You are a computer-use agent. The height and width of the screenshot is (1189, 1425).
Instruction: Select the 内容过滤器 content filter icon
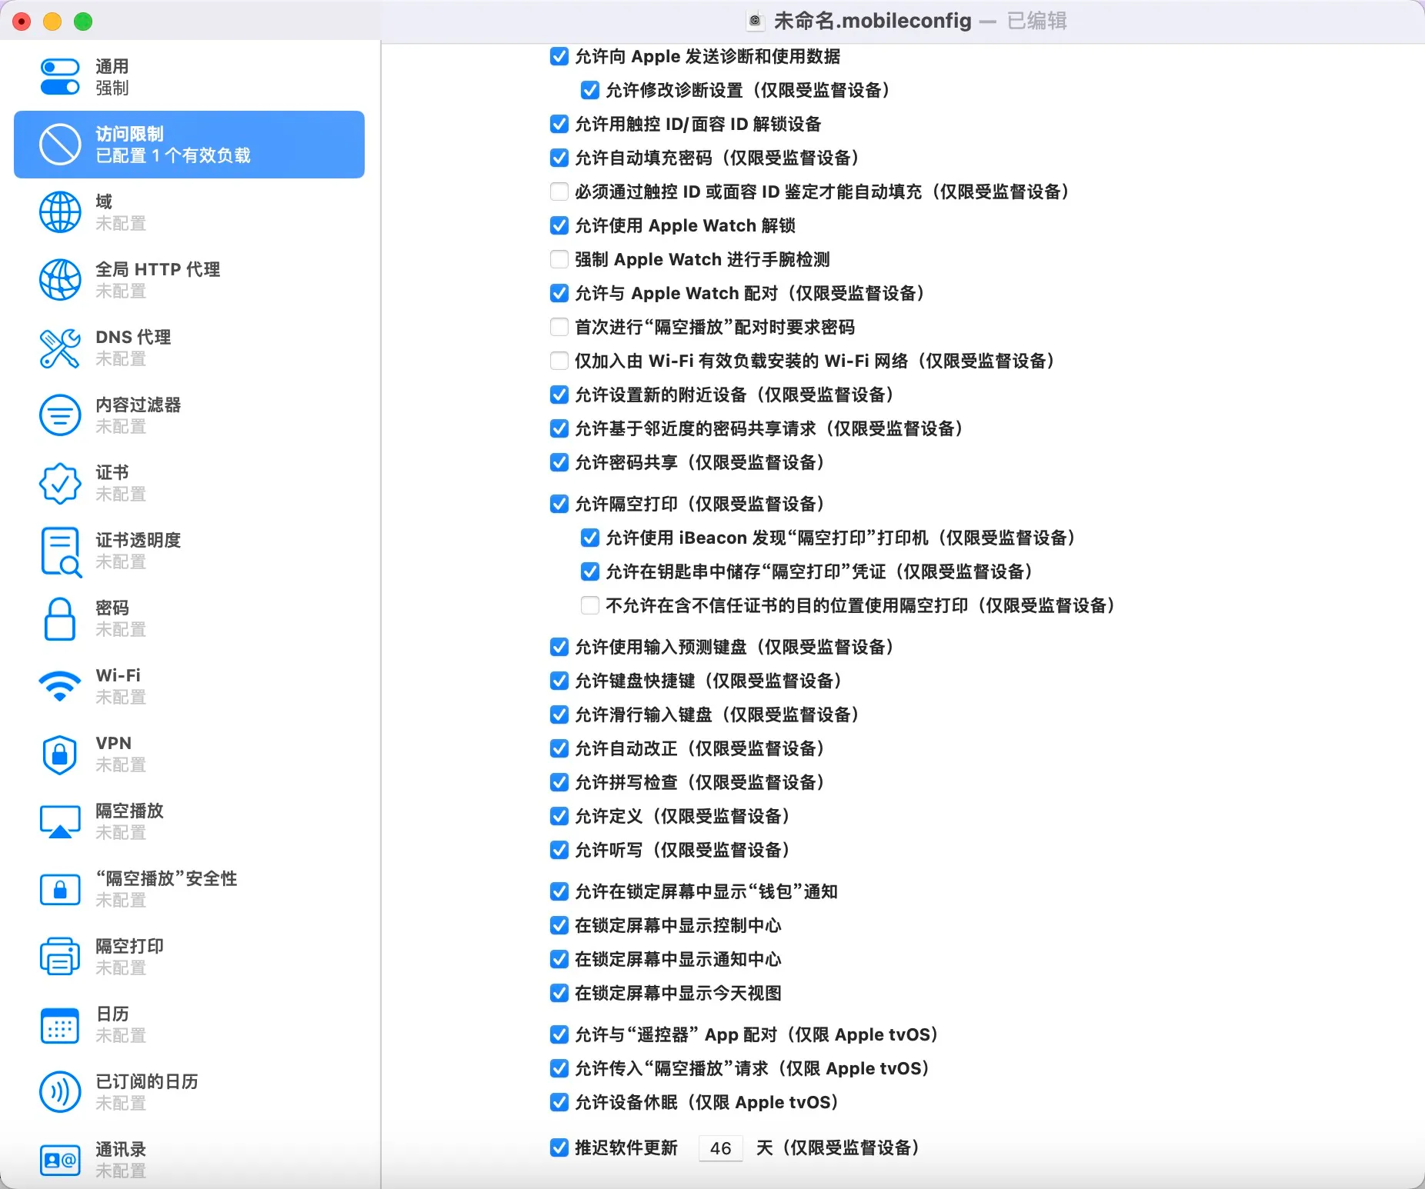pos(60,415)
